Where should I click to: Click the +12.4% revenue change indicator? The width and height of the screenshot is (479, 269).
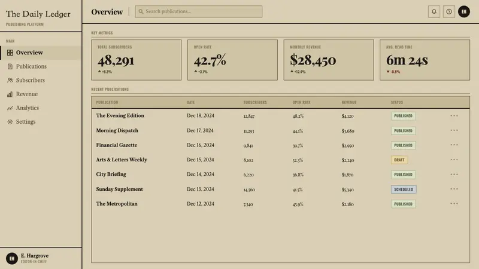click(x=298, y=72)
